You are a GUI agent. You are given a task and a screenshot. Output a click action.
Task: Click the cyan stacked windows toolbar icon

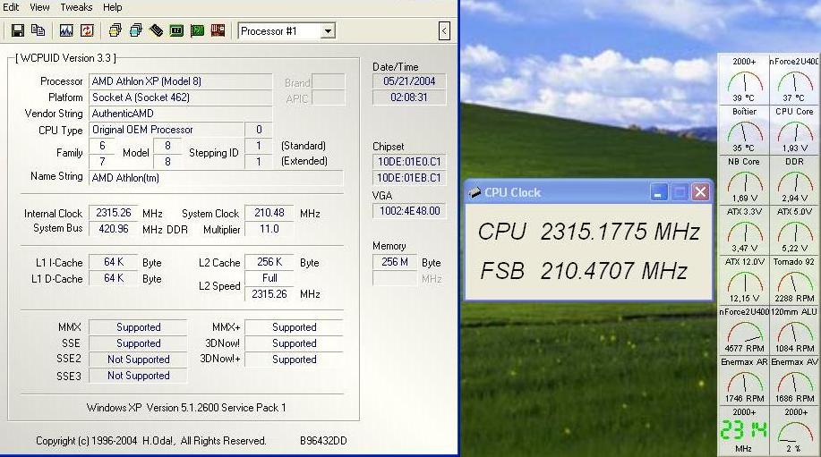135,30
